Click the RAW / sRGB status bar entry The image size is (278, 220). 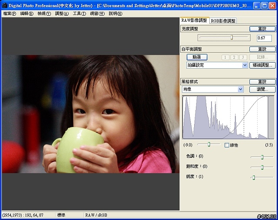(x=96, y=215)
